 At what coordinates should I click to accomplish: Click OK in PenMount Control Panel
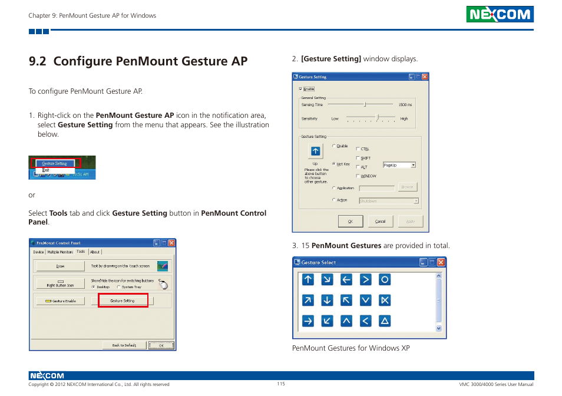(161, 345)
